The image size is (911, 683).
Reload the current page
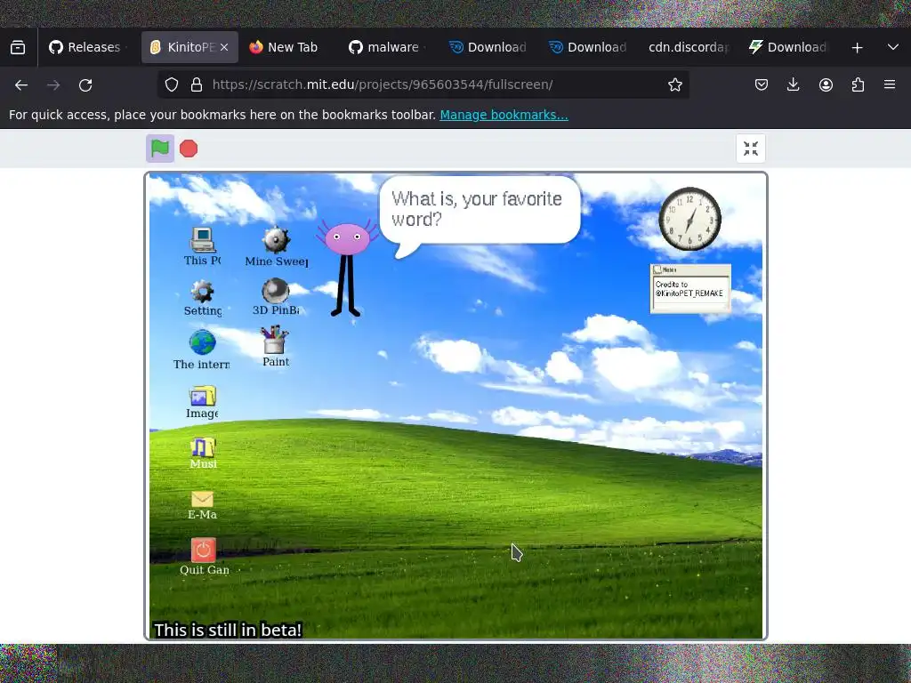pos(85,84)
